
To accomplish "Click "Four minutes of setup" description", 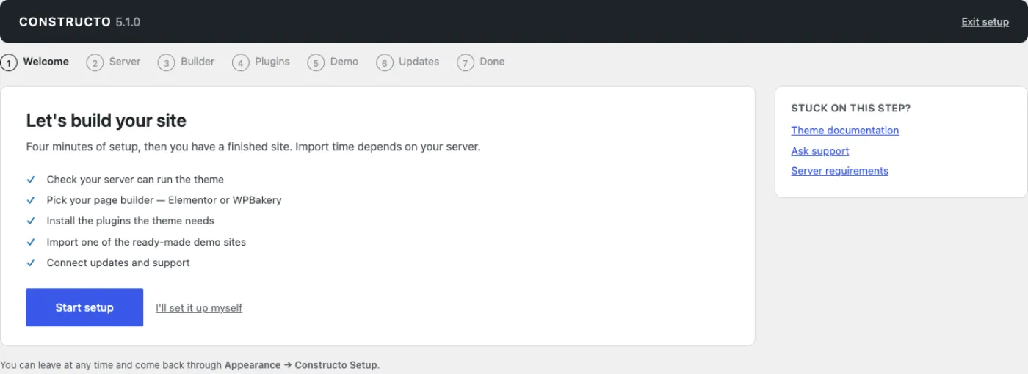I will tap(253, 147).
